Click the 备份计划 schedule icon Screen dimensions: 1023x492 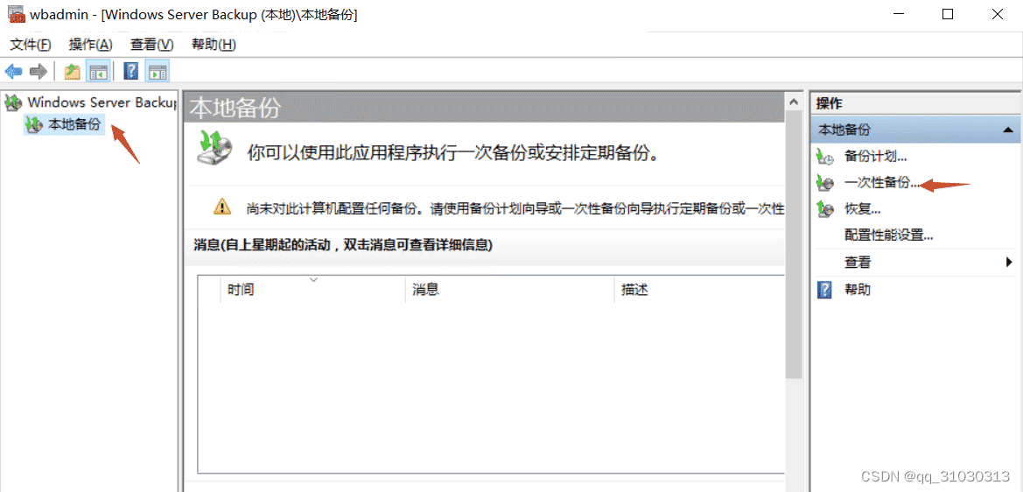point(824,157)
